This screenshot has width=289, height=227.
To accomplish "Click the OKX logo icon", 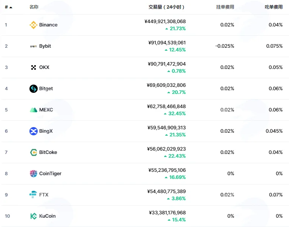I will coord(33,67).
